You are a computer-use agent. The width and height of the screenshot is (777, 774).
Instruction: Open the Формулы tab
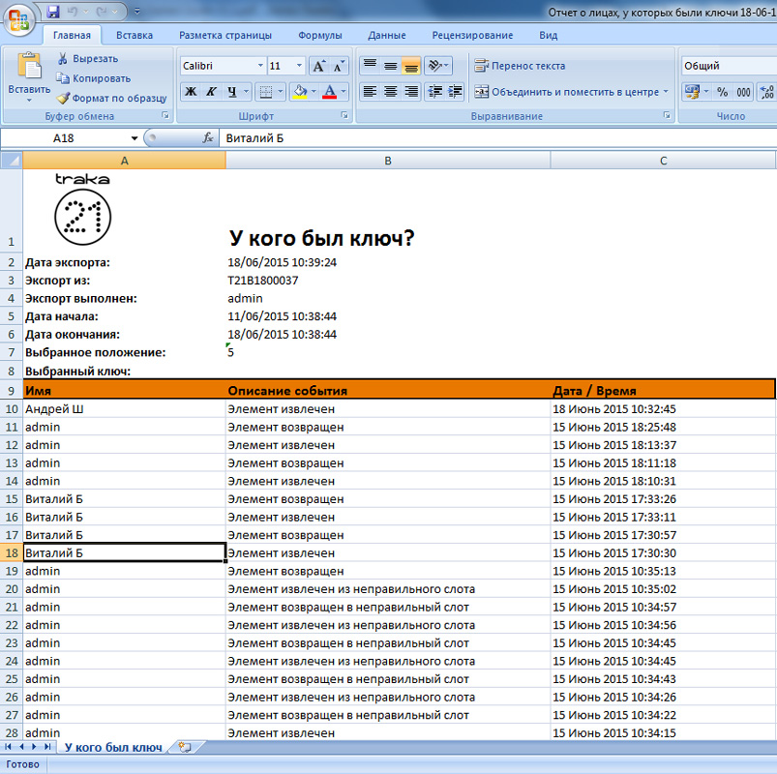(x=320, y=35)
